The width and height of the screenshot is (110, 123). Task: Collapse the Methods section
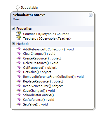point(13,44)
